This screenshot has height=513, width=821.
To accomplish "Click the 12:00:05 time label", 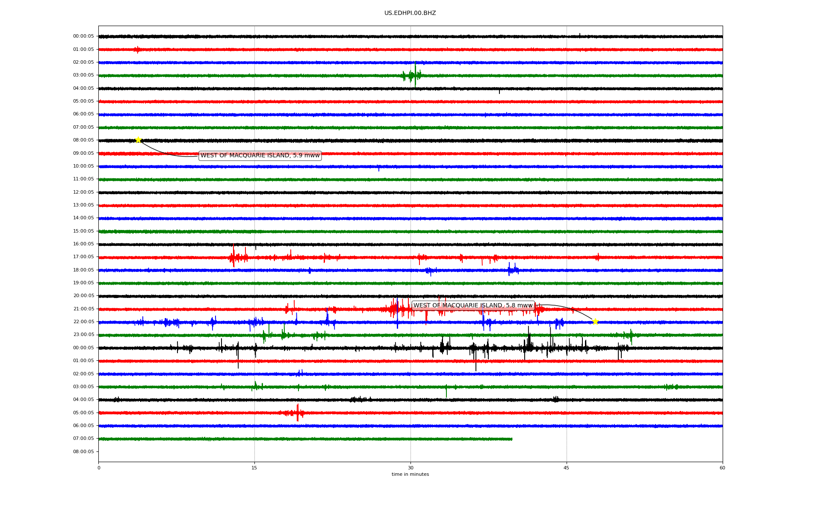I will [x=83, y=192].
